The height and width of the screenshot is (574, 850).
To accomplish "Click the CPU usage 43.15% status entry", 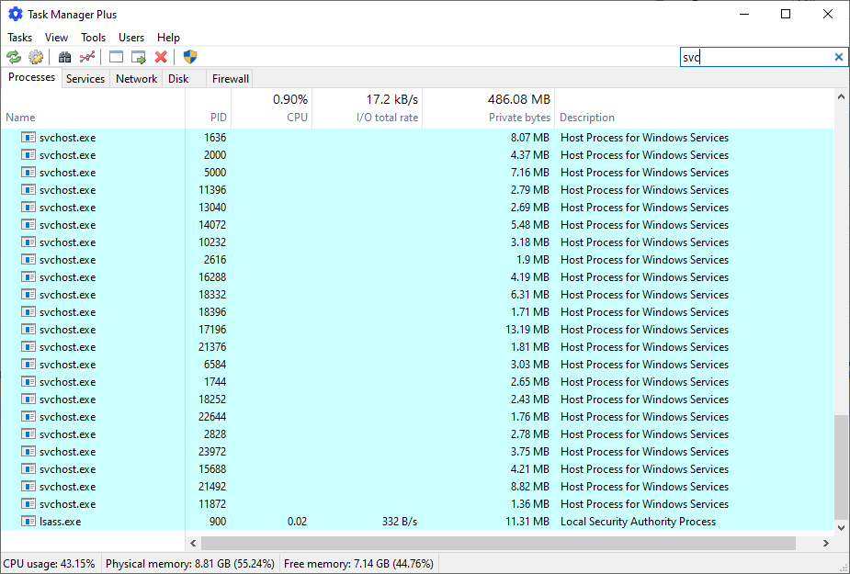I will [x=50, y=564].
